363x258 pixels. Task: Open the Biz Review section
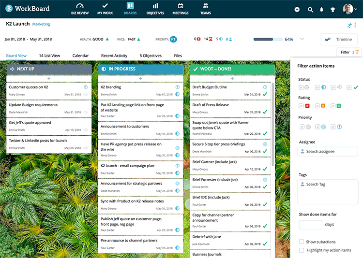80,9
